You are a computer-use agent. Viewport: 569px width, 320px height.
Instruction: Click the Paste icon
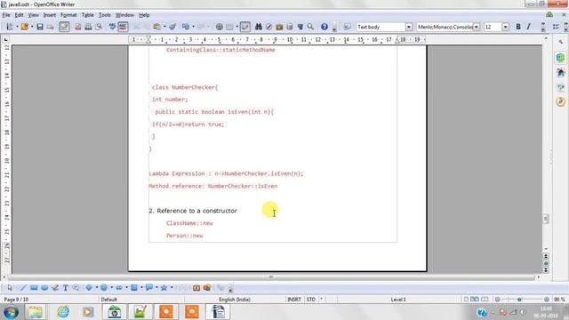pyautogui.click(x=156, y=27)
